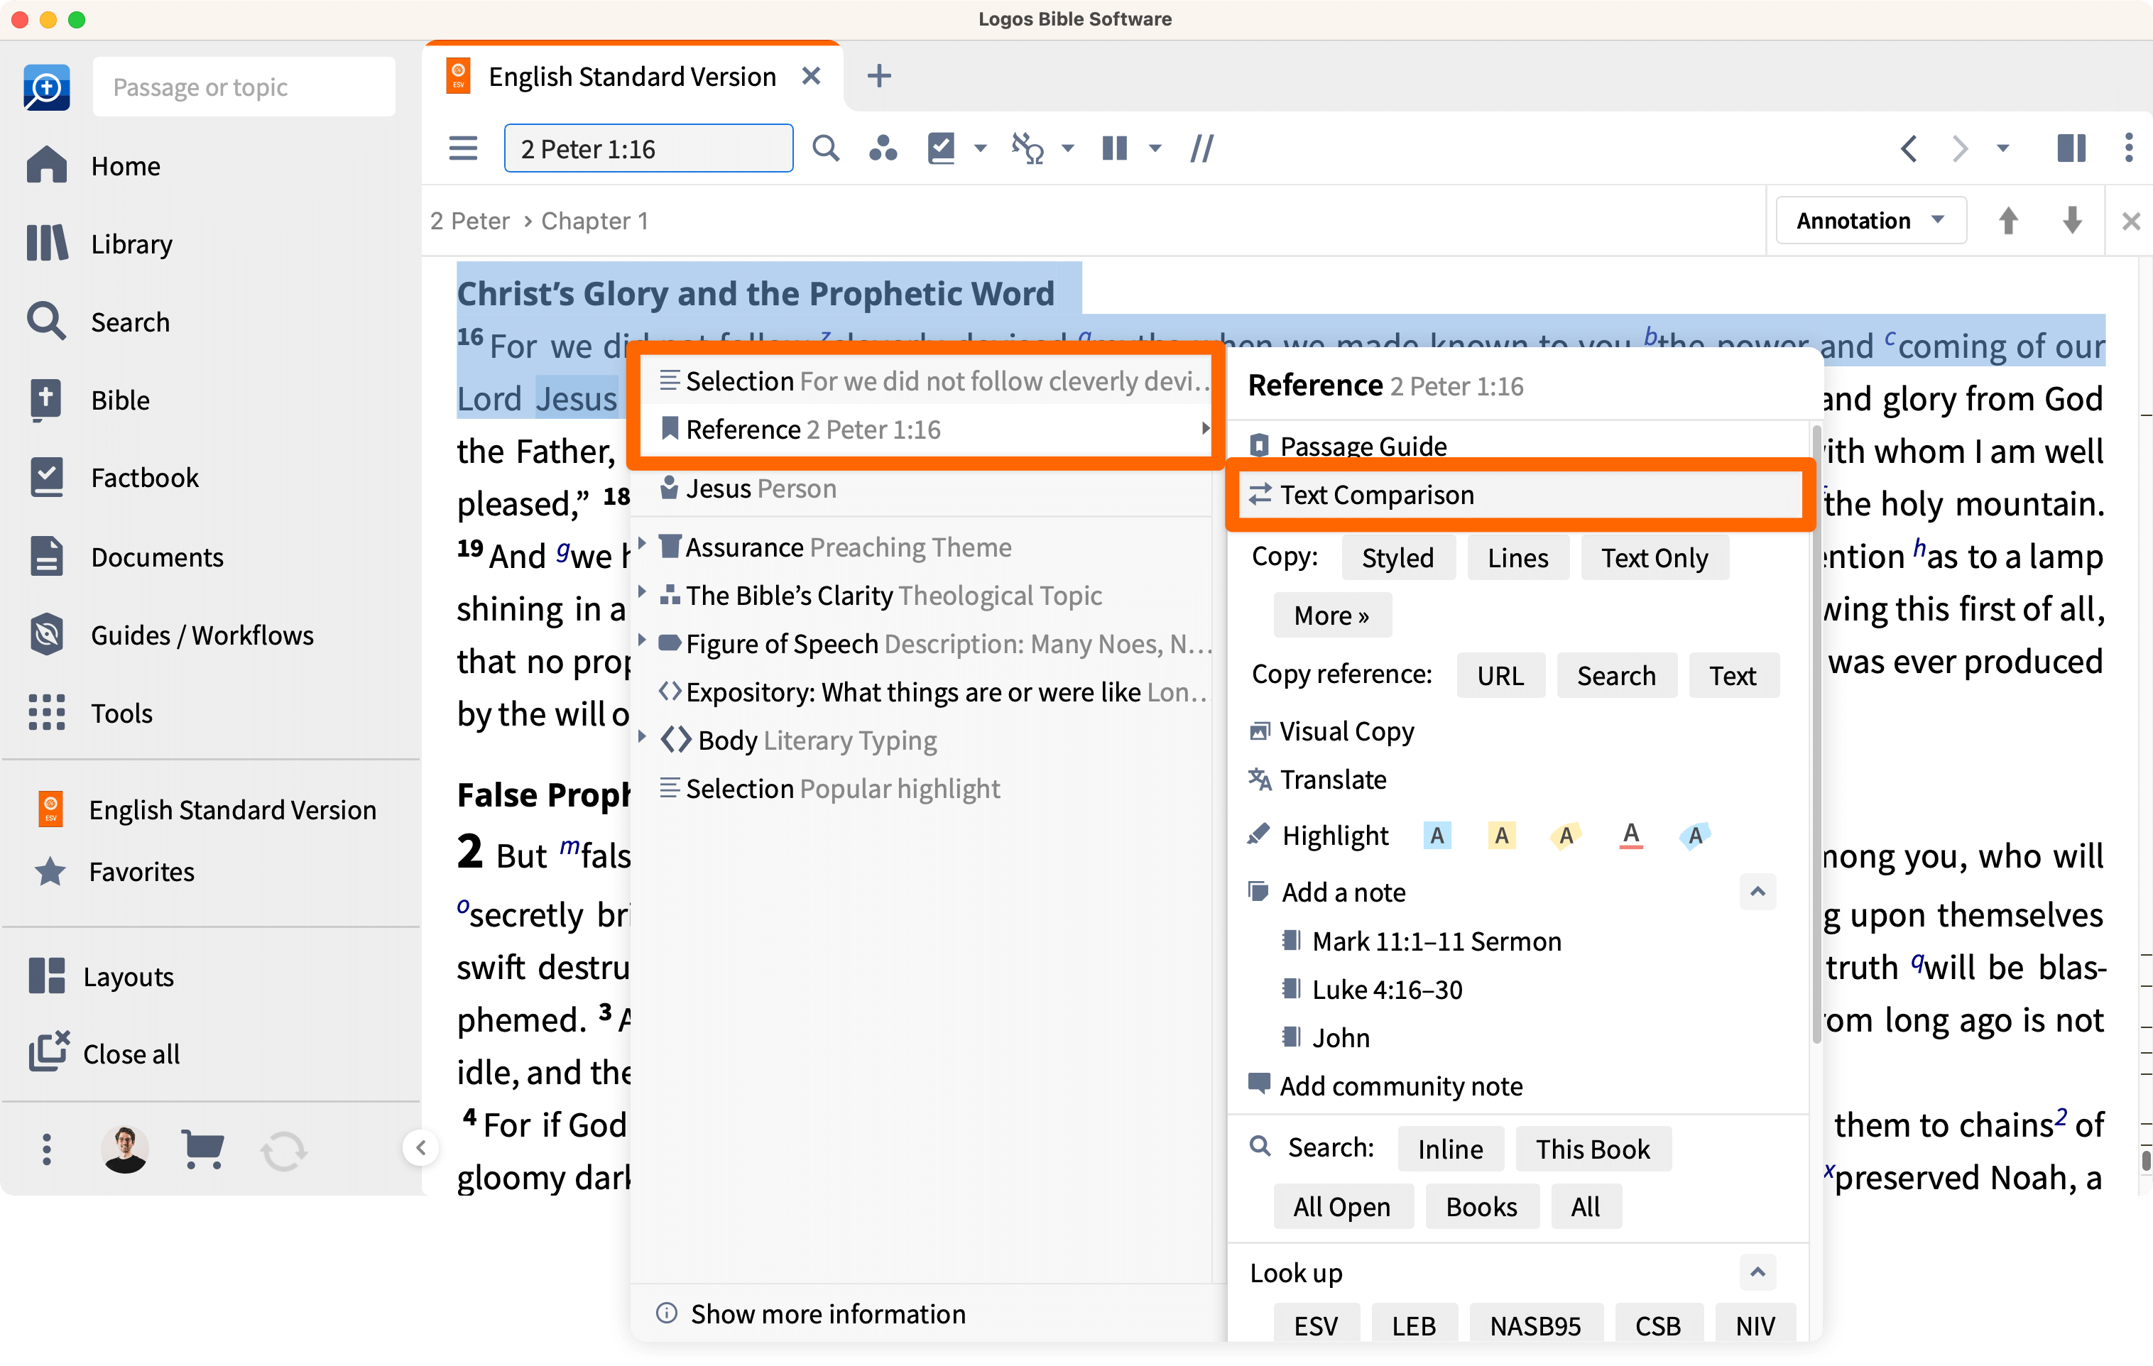The width and height of the screenshot is (2153, 1366).
Task: Click the visual filters three-dots icon
Action: click(x=883, y=148)
